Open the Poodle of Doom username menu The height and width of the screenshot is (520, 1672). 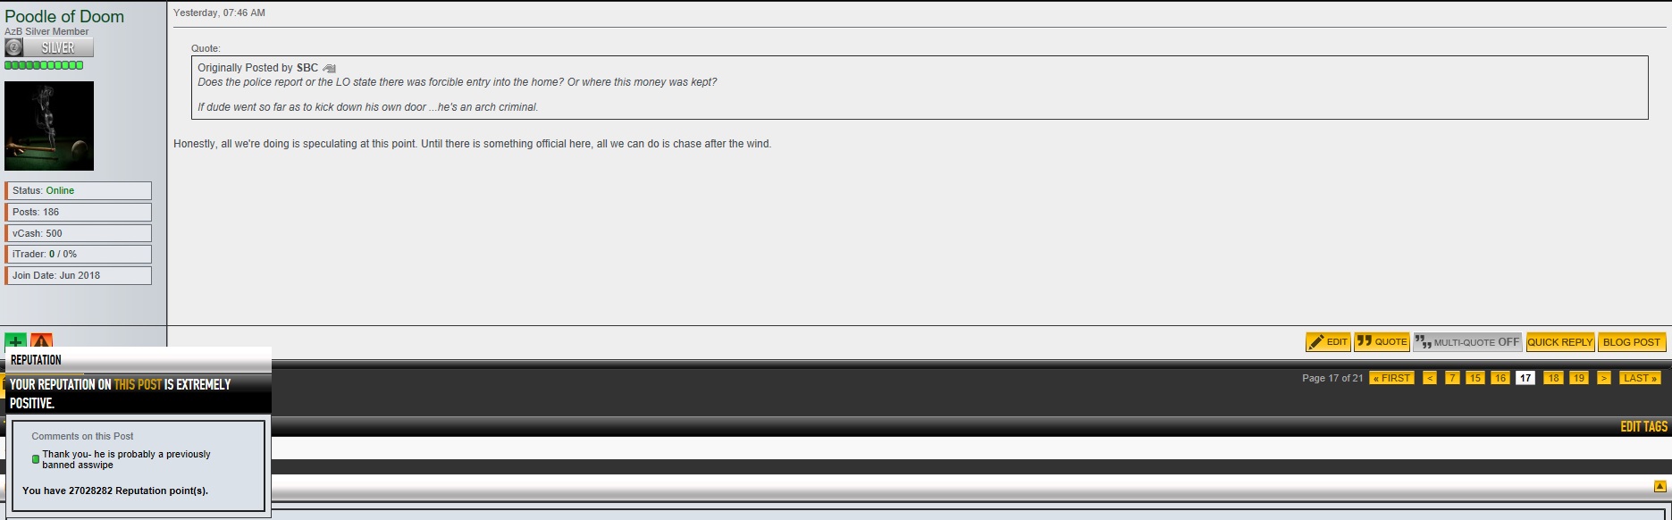coord(64,16)
